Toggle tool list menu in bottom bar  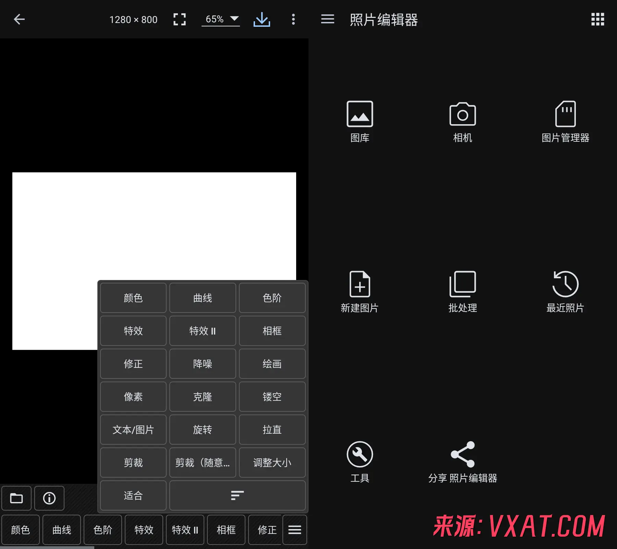point(295,530)
